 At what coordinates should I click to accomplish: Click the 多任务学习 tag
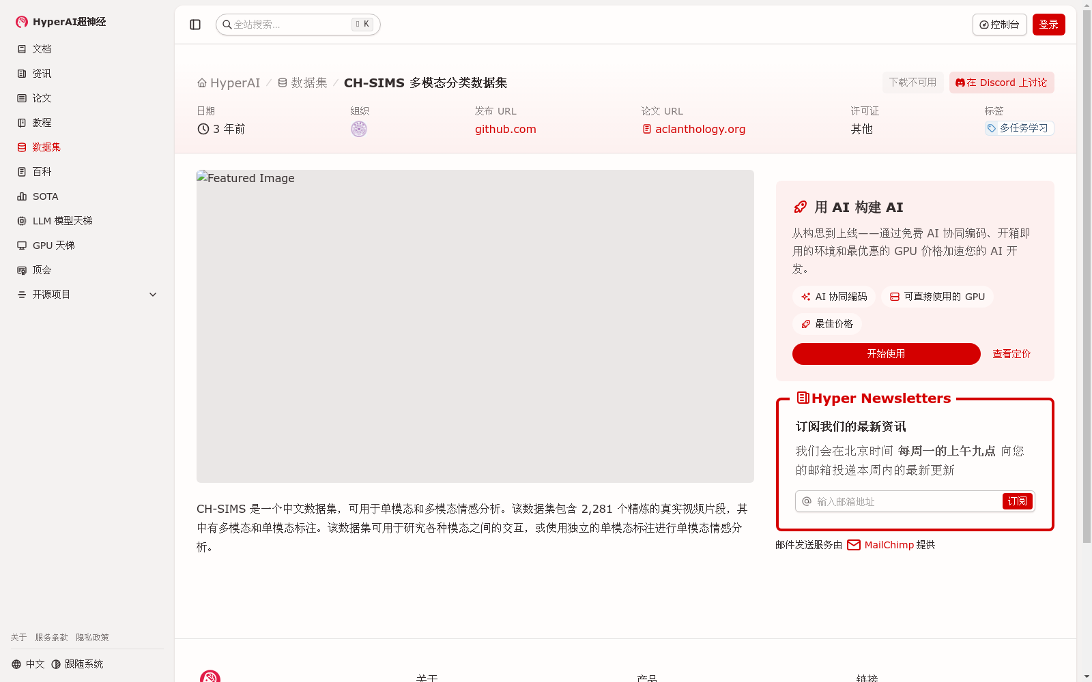pyautogui.click(x=1019, y=128)
